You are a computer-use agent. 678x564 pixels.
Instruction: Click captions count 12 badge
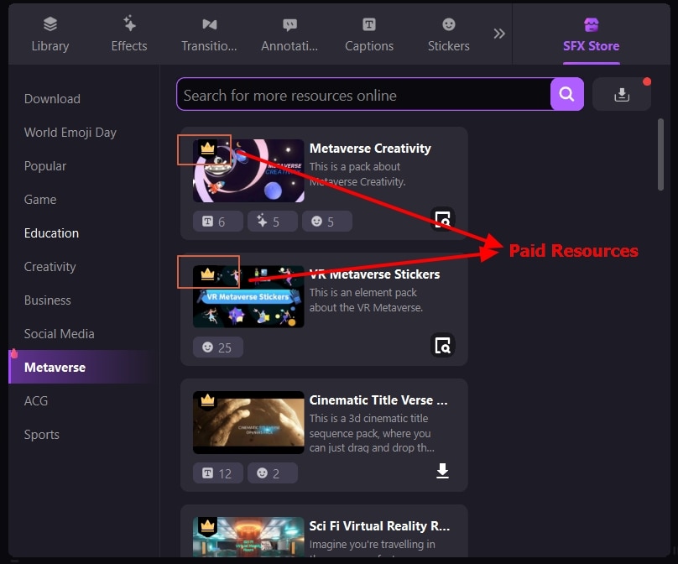click(x=217, y=473)
